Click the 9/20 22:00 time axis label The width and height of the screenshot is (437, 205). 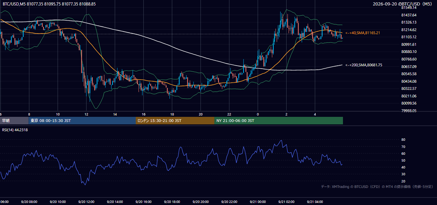coord(229,202)
